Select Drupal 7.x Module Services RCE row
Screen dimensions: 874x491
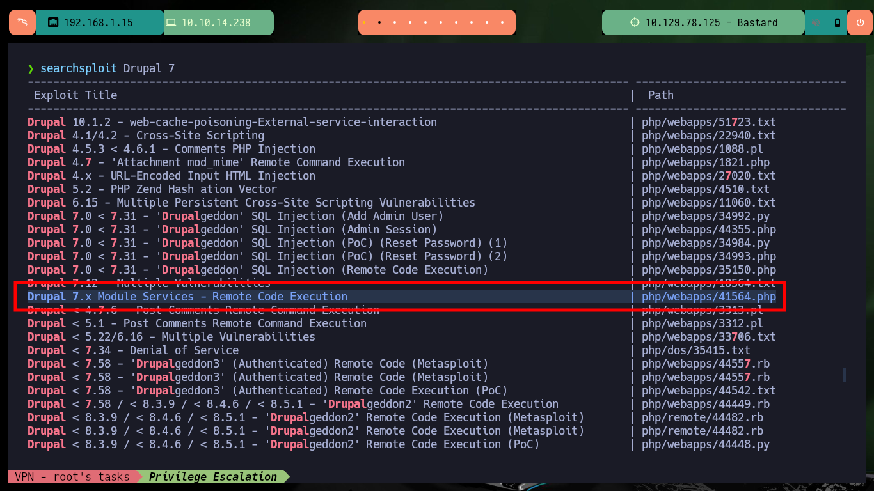click(402, 297)
